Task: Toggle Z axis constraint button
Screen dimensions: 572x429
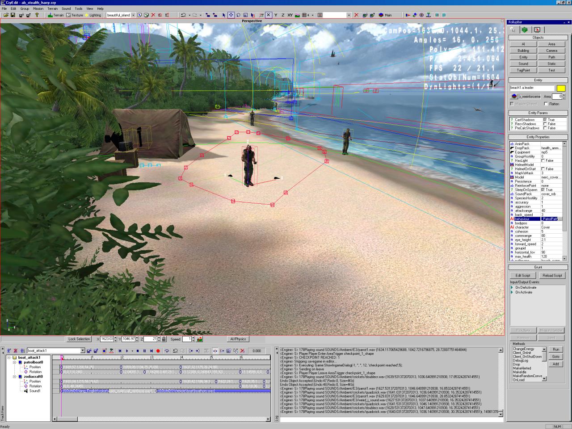Action: [x=283, y=15]
